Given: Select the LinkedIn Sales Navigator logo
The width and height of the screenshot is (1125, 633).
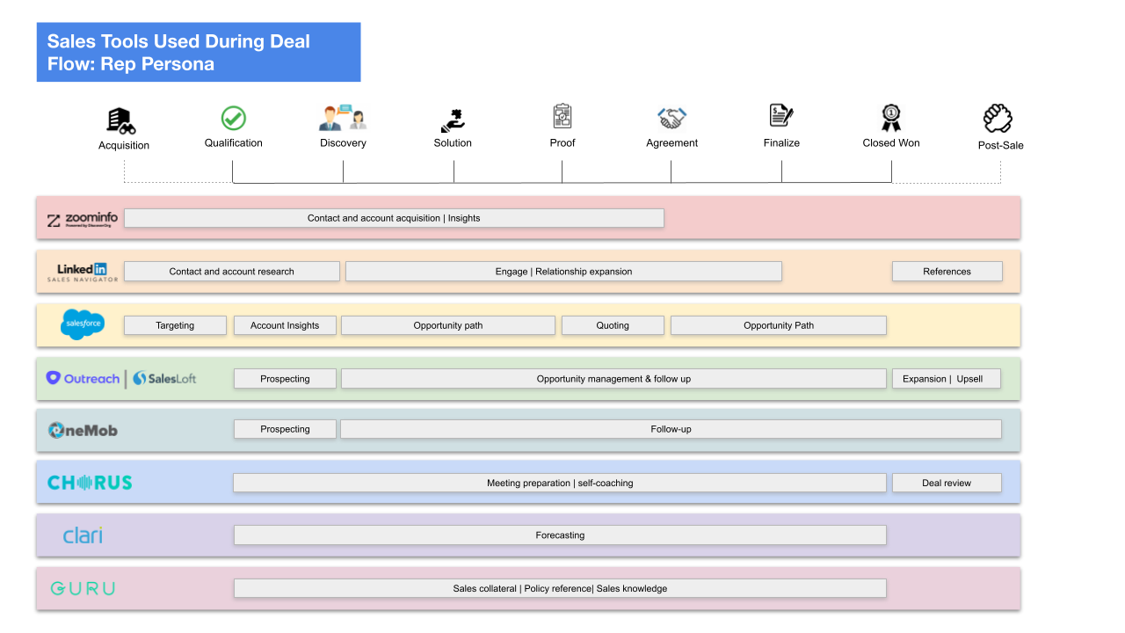Looking at the screenshot, I should (x=82, y=273).
